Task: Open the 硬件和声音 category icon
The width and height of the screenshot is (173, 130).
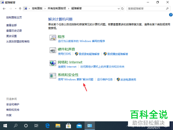Action: click(x=53, y=50)
